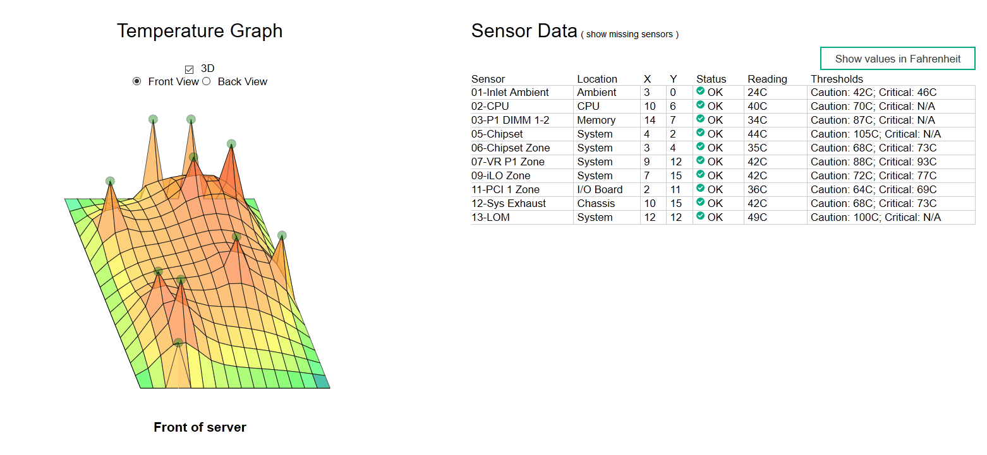
Task: Select the Front View radio button
Action: [x=137, y=81]
